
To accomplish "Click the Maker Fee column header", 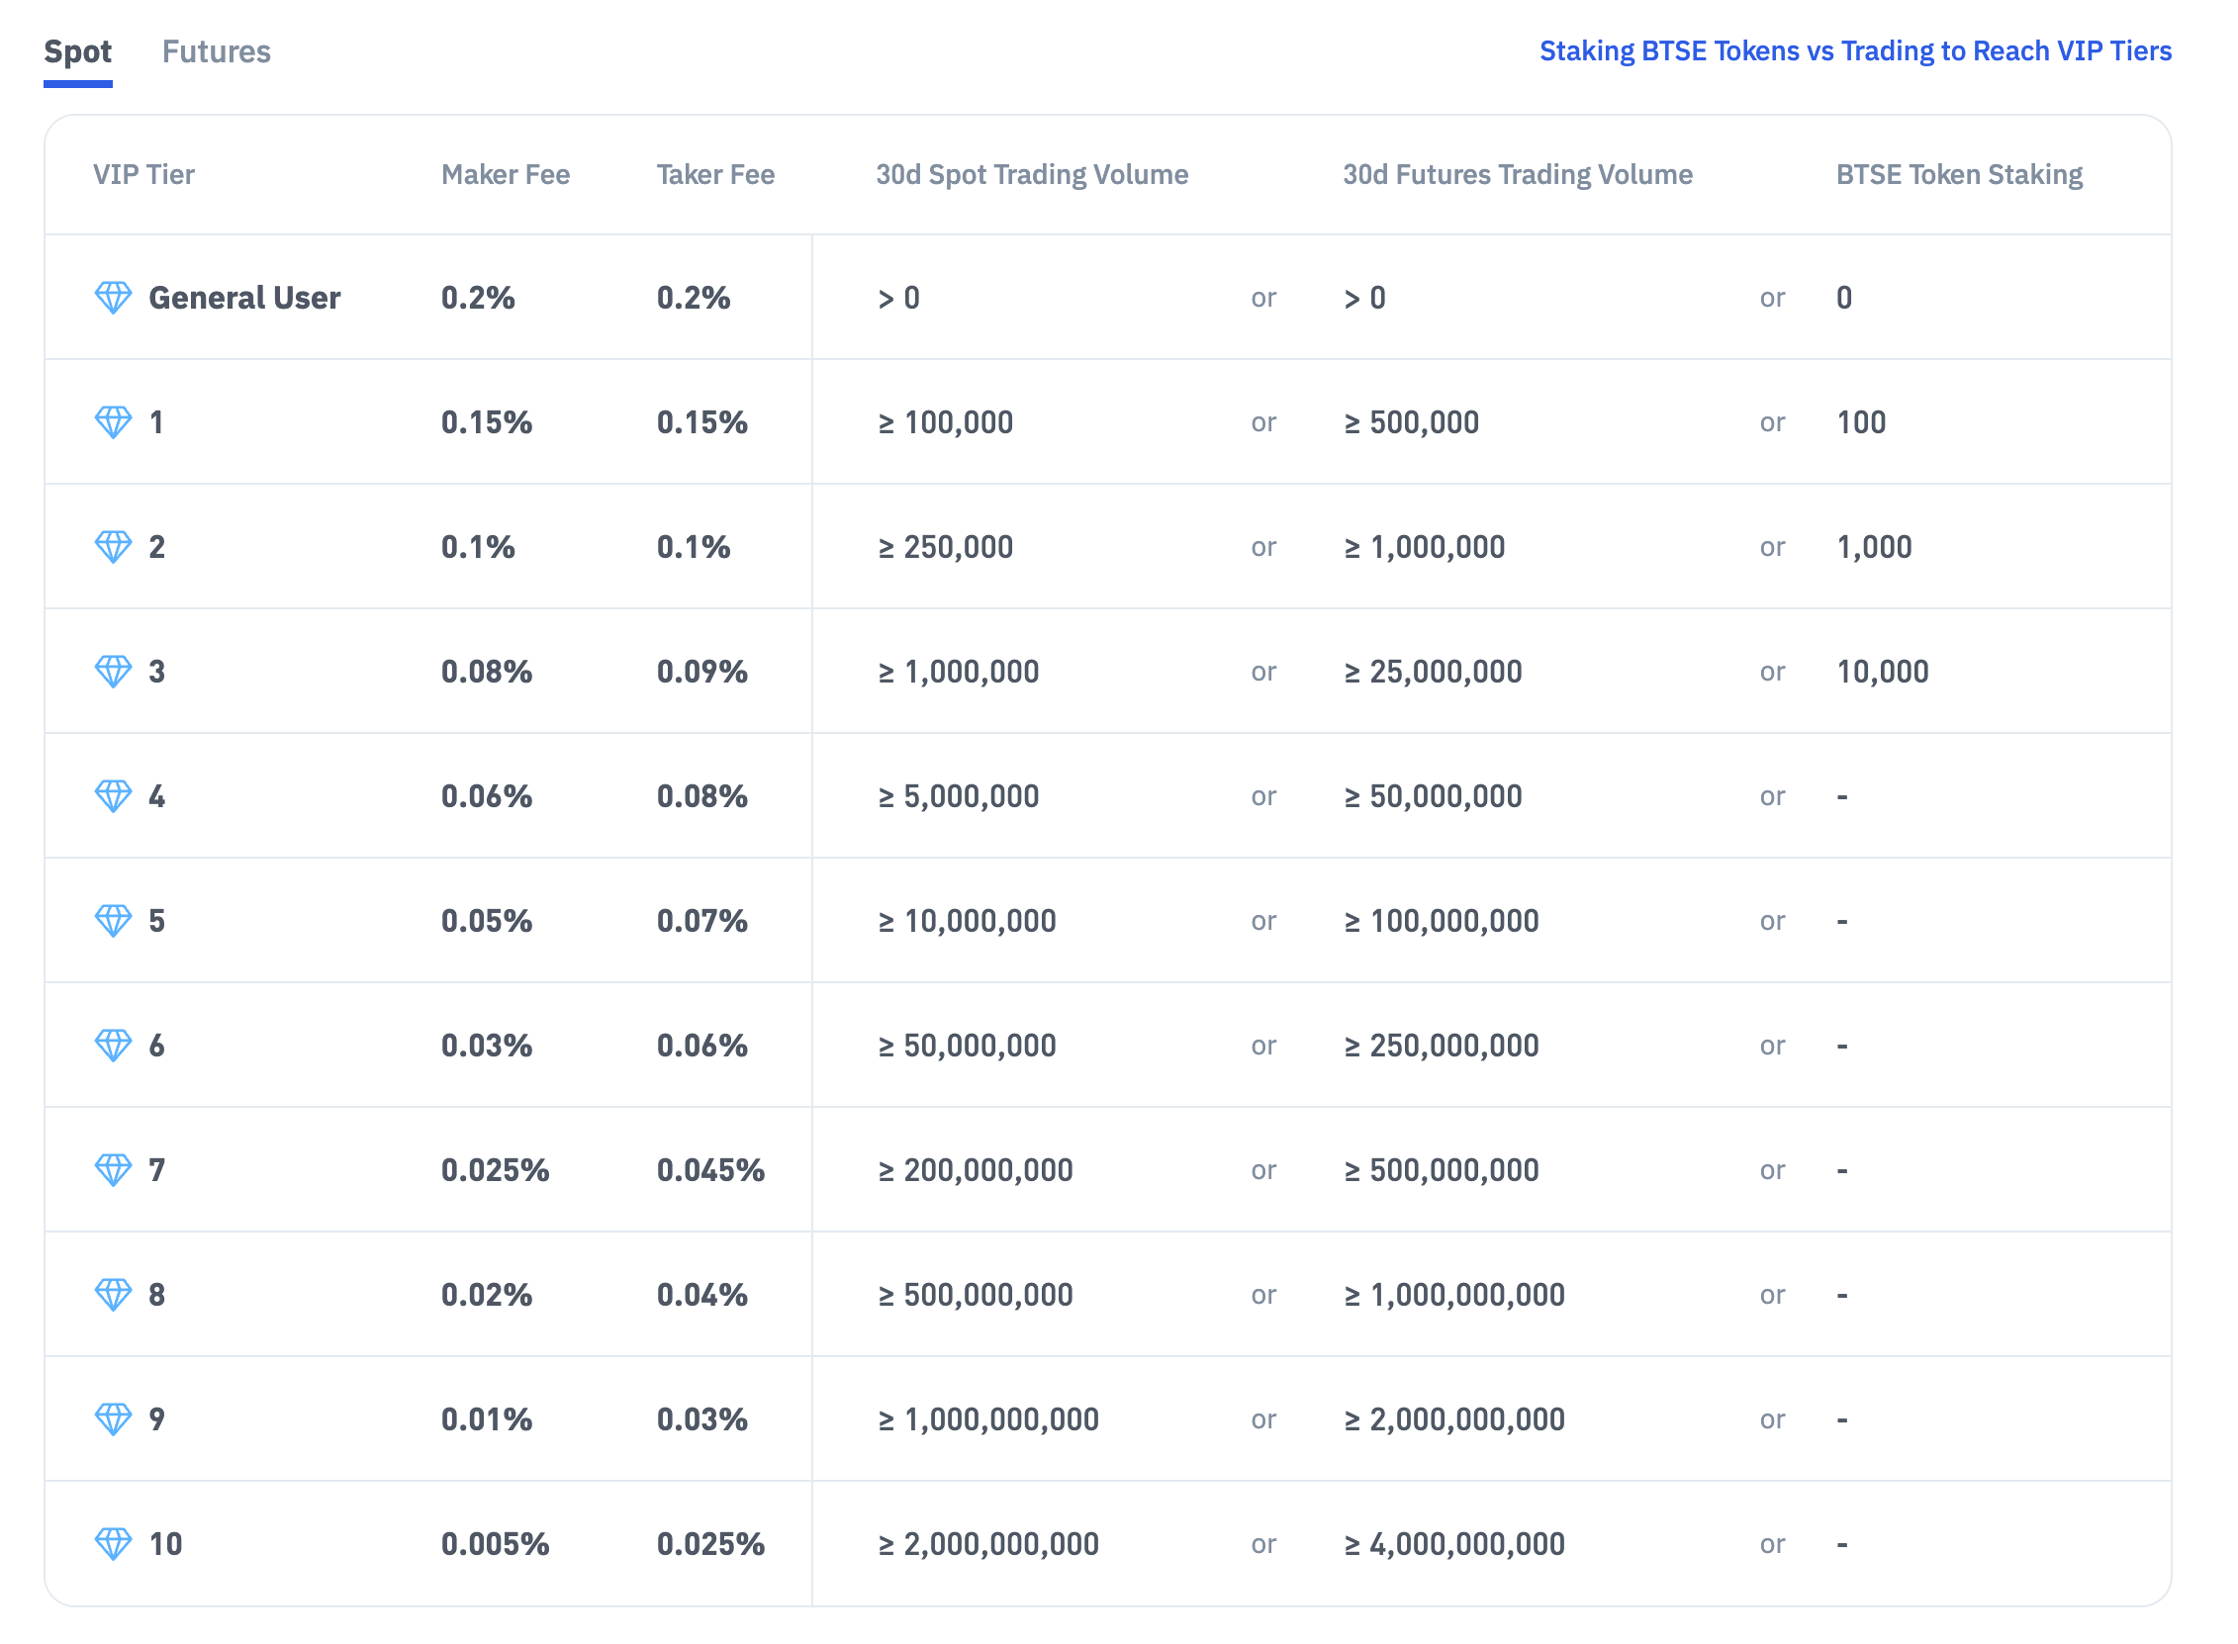I will click(x=505, y=175).
